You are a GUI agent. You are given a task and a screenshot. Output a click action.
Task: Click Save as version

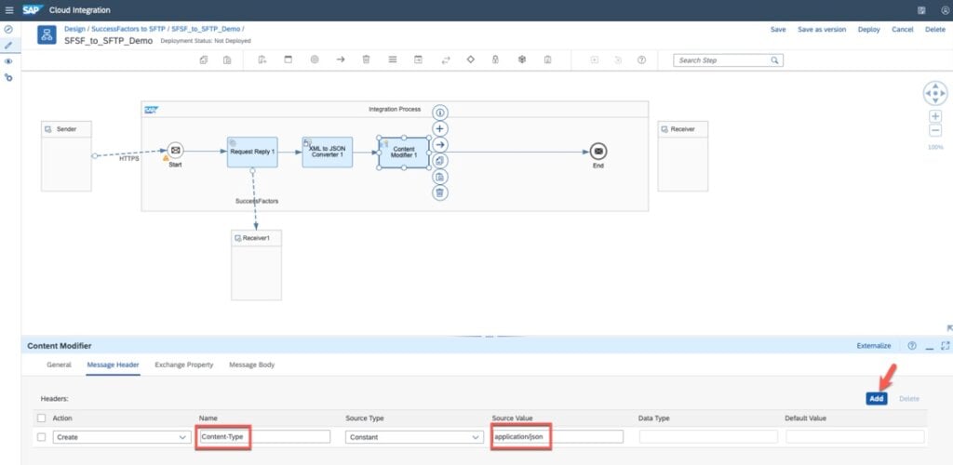click(x=822, y=29)
